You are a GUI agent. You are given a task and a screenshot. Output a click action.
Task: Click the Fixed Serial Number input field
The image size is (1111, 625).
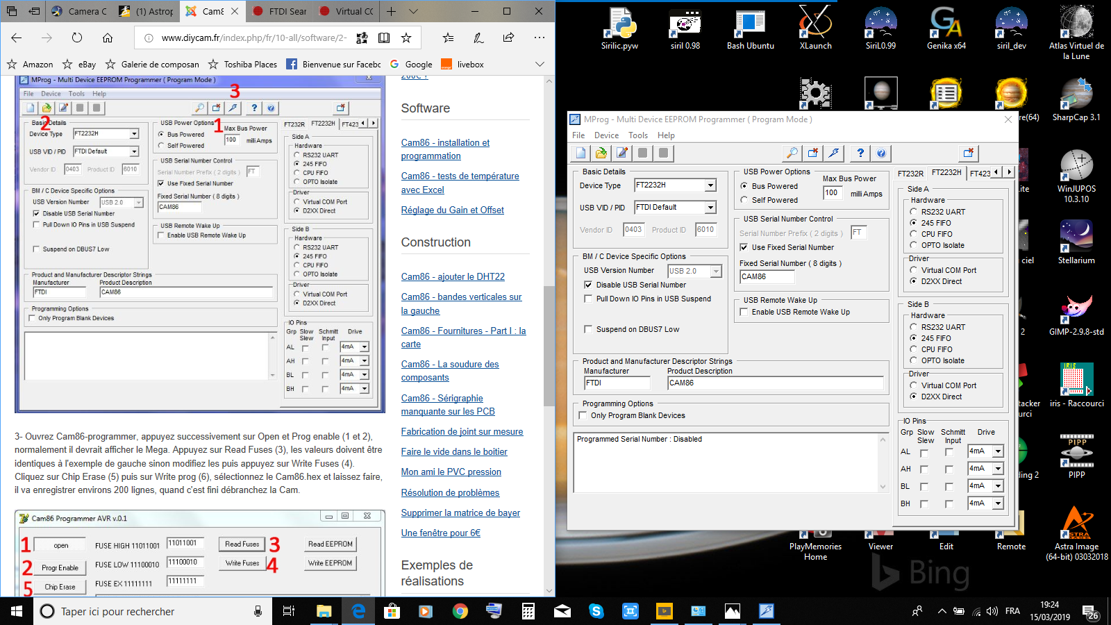pyautogui.click(x=767, y=277)
